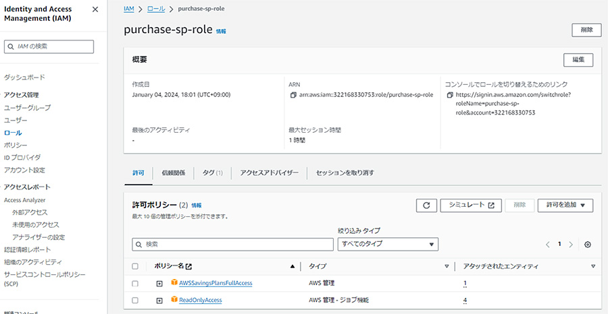Screen dimensions: 608x314
Task: Go to next page of policies
Action: [x=571, y=245]
